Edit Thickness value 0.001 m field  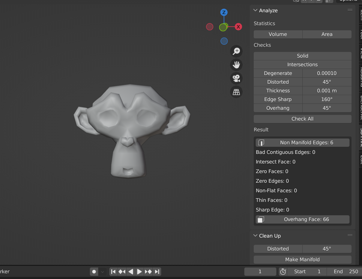click(327, 91)
